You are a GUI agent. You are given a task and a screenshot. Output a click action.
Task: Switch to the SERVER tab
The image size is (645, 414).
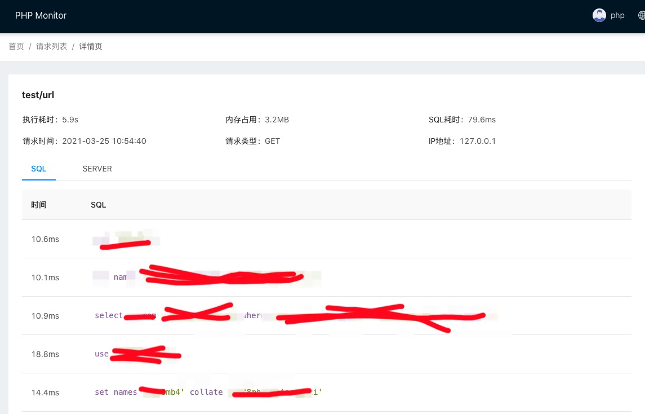click(x=97, y=169)
